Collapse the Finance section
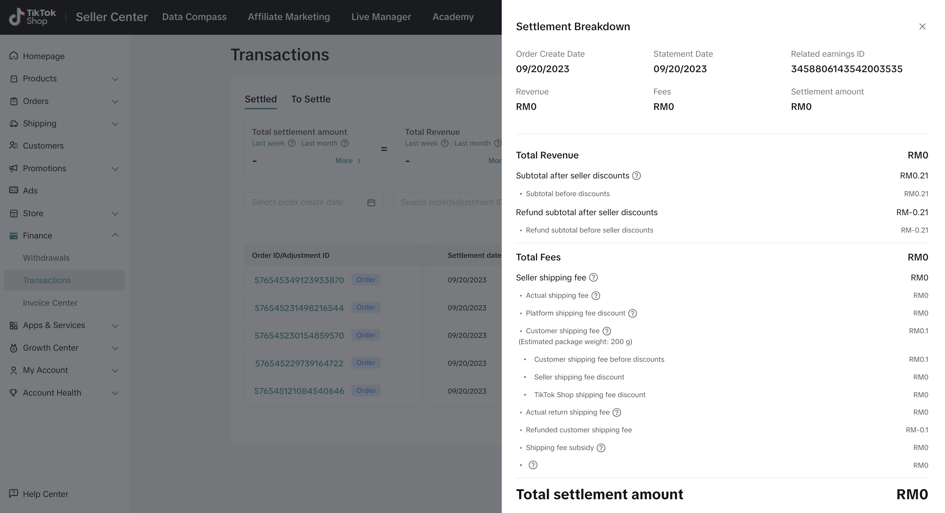945x513 pixels. 115,235
